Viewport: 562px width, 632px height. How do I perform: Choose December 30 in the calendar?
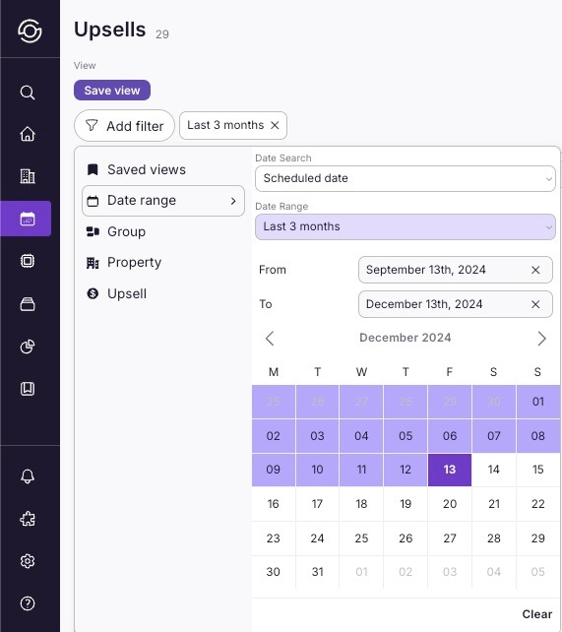coord(274,572)
